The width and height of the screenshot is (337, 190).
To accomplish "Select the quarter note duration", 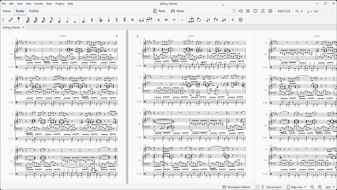I will coord(59,20).
